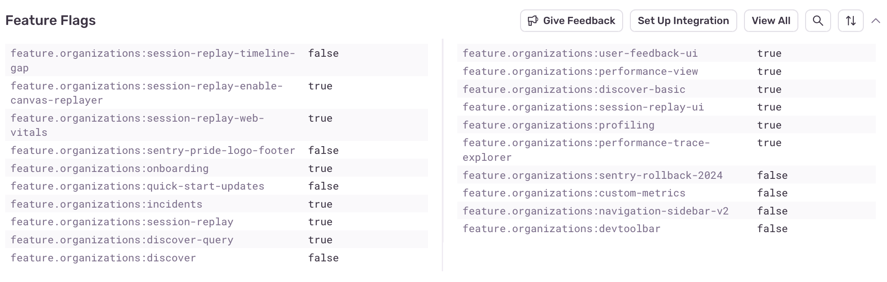Click the onboarding feature flag row
887x282 pixels.
[x=109, y=169]
